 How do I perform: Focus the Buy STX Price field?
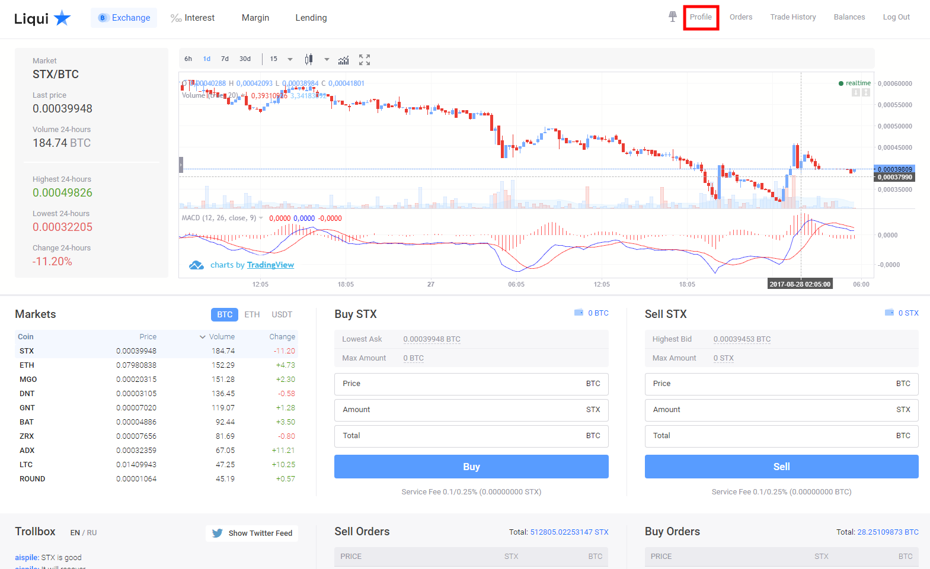point(471,384)
